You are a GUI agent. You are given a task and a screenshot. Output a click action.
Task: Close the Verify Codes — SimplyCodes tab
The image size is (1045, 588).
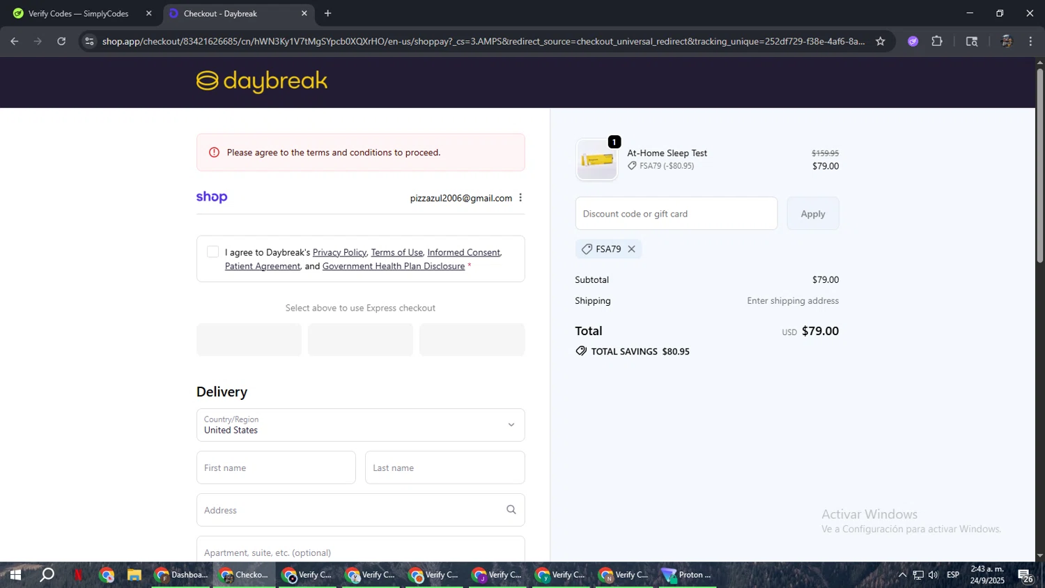pos(148,13)
